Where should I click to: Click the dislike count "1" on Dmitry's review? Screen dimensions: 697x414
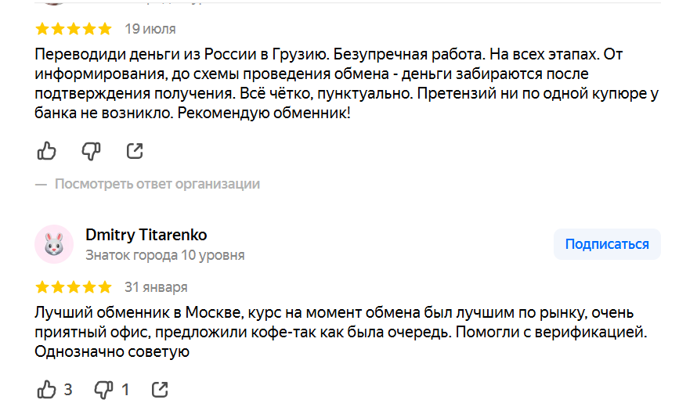[x=125, y=389]
